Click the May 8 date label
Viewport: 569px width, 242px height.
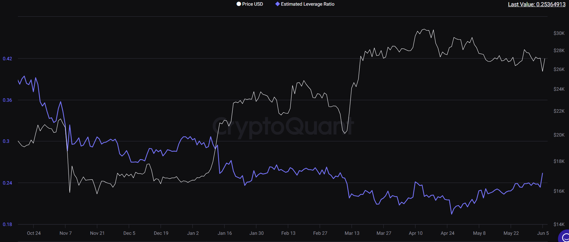point(479,233)
